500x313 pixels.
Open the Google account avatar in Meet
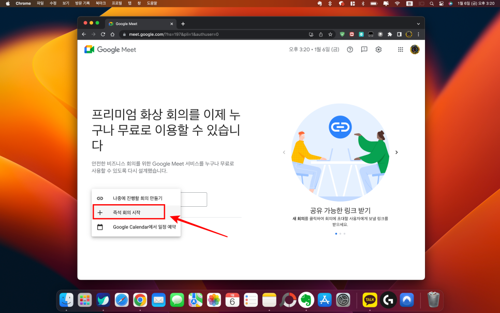tap(415, 50)
